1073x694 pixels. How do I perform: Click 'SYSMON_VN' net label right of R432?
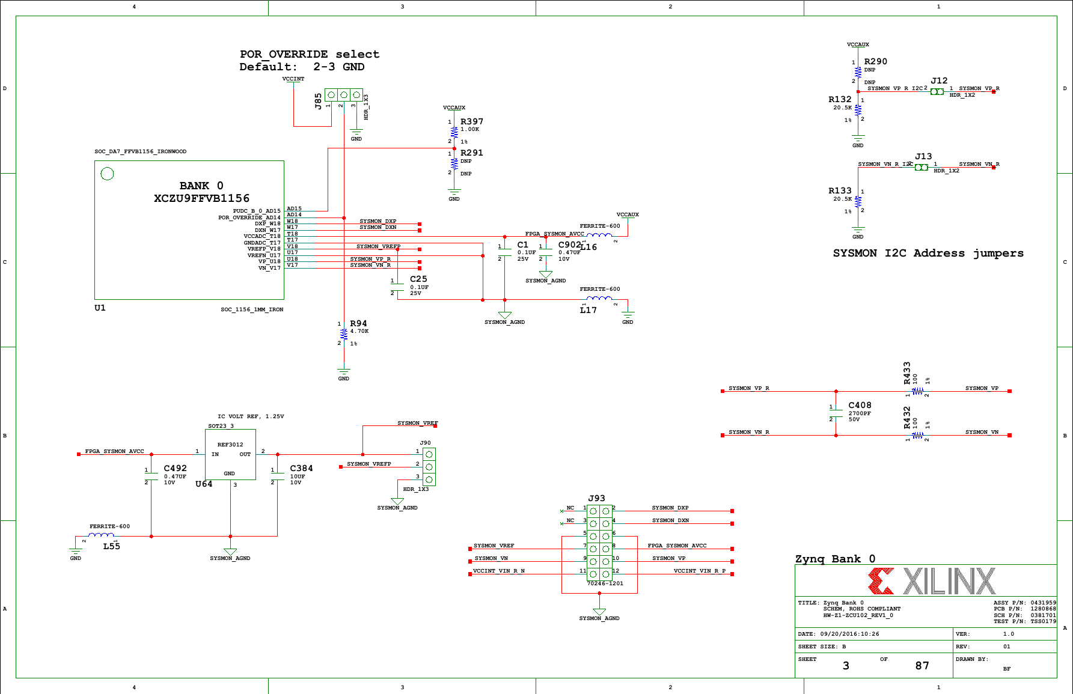click(982, 432)
